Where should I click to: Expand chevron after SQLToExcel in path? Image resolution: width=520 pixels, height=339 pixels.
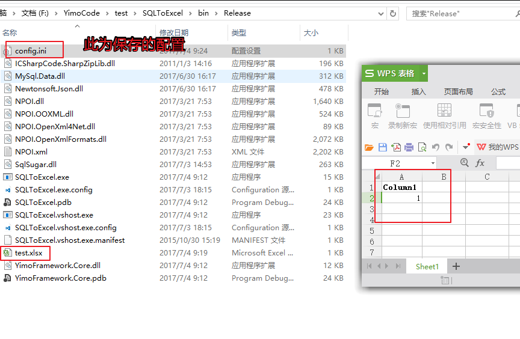(190, 13)
